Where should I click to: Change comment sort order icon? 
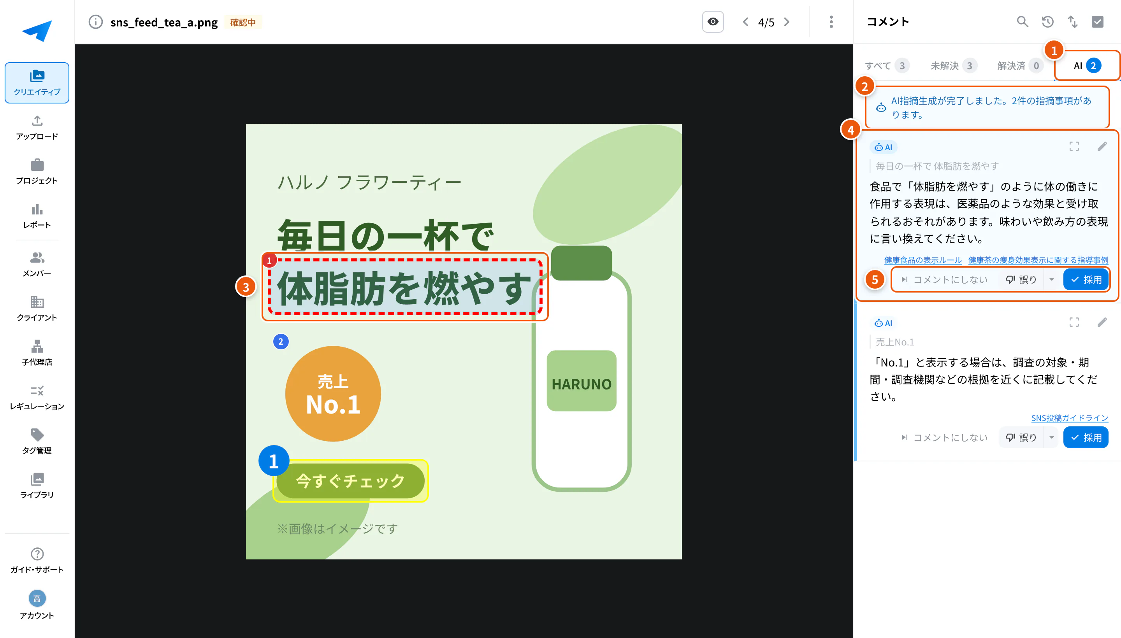[1072, 22]
